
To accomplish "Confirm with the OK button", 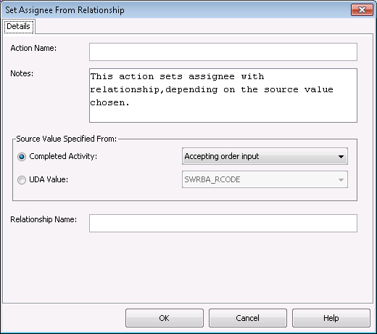I will [x=165, y=318].
